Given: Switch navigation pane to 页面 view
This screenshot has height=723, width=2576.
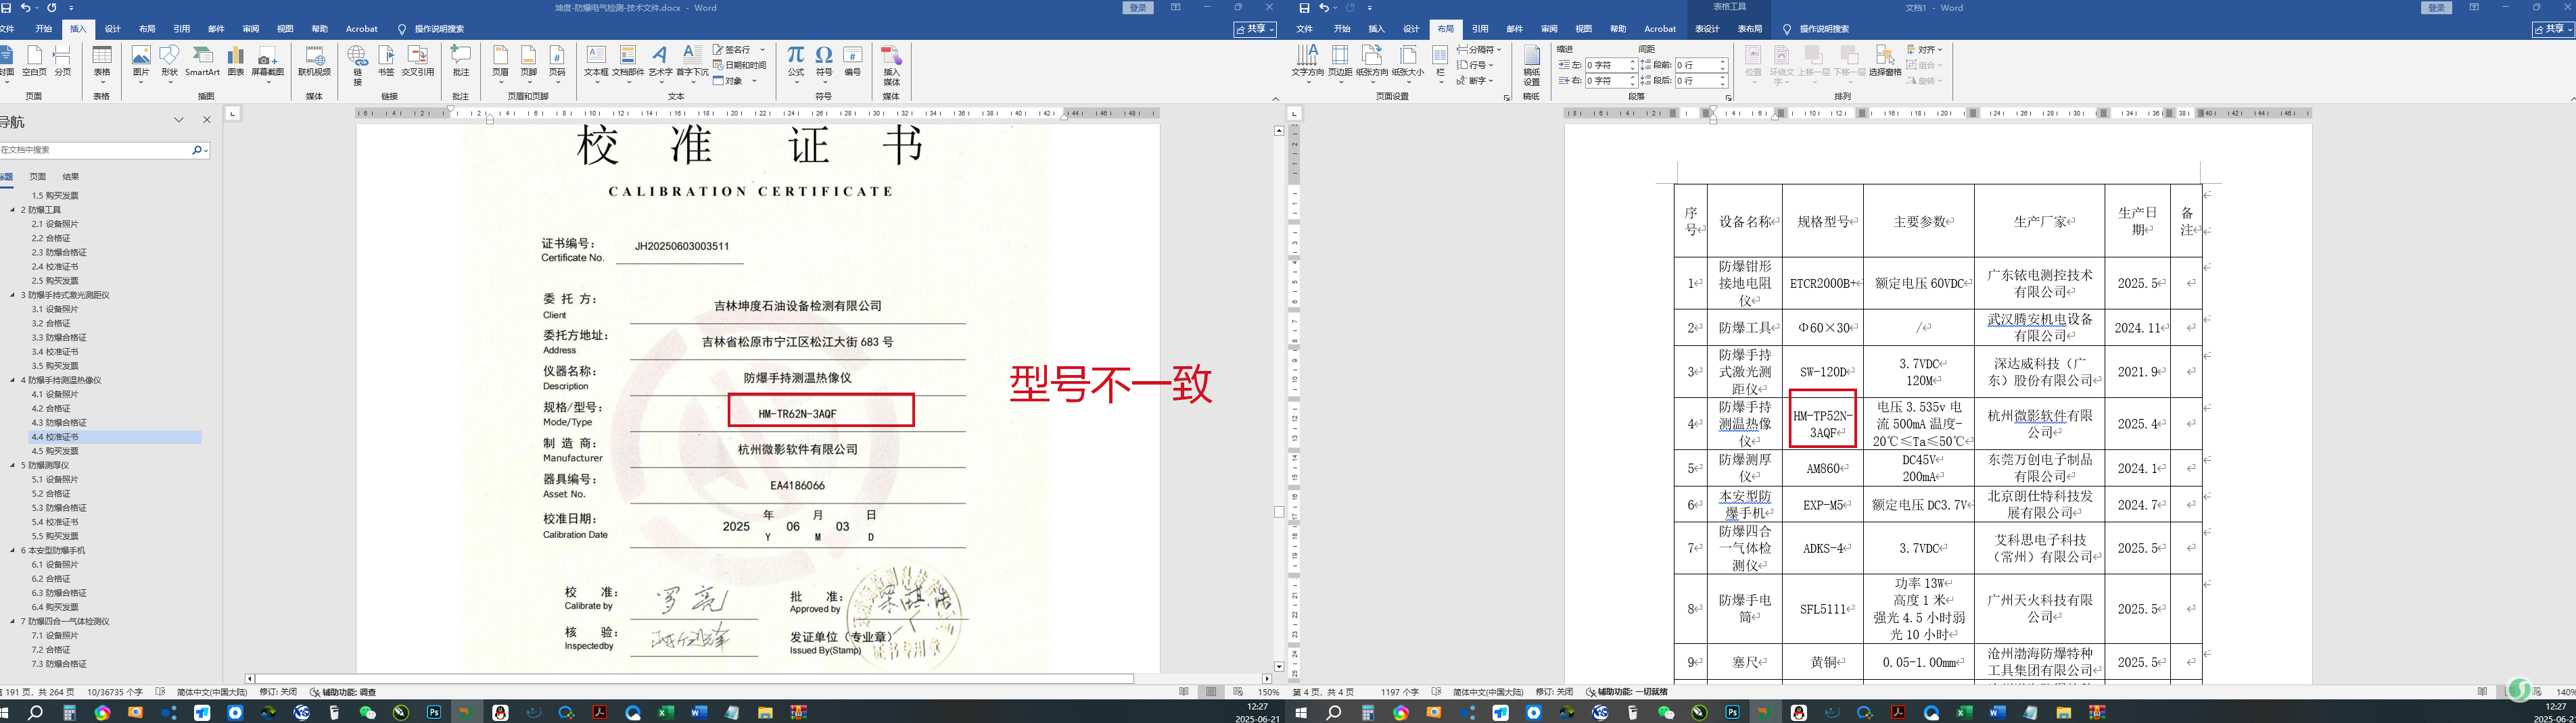Looking at the screenshot, I should (38, 177).
